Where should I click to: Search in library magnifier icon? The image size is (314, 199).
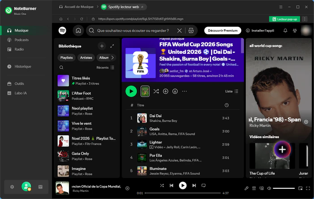(61, 68)
